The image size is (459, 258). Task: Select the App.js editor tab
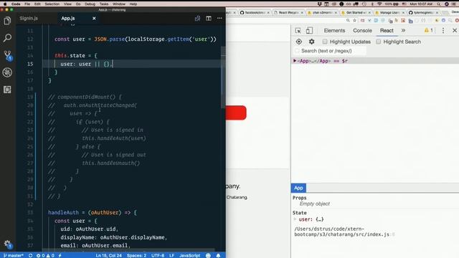(68, 19)
